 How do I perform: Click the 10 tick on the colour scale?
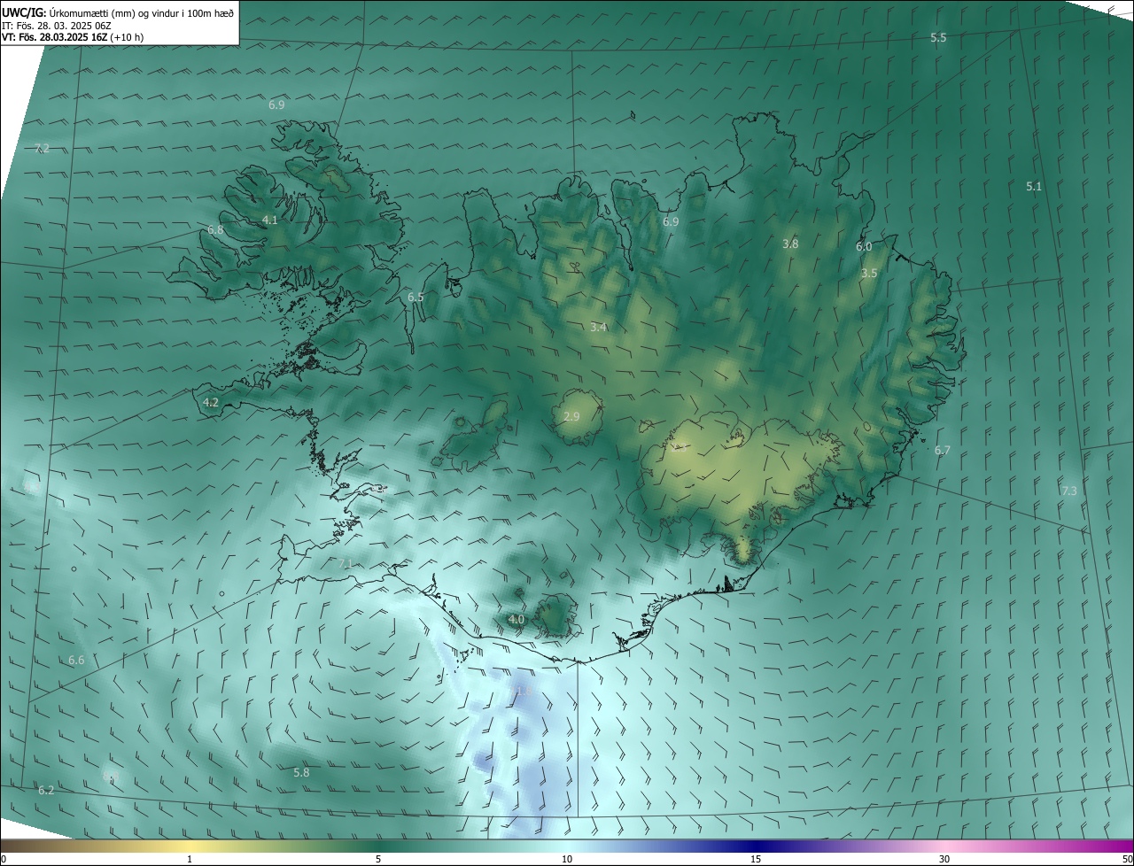coord(567,859)
